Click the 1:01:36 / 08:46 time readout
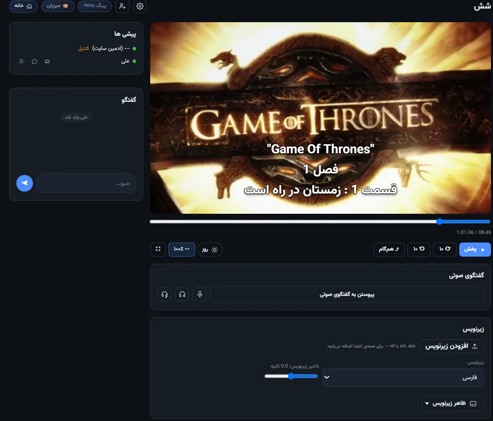 [x=474, y=232]
